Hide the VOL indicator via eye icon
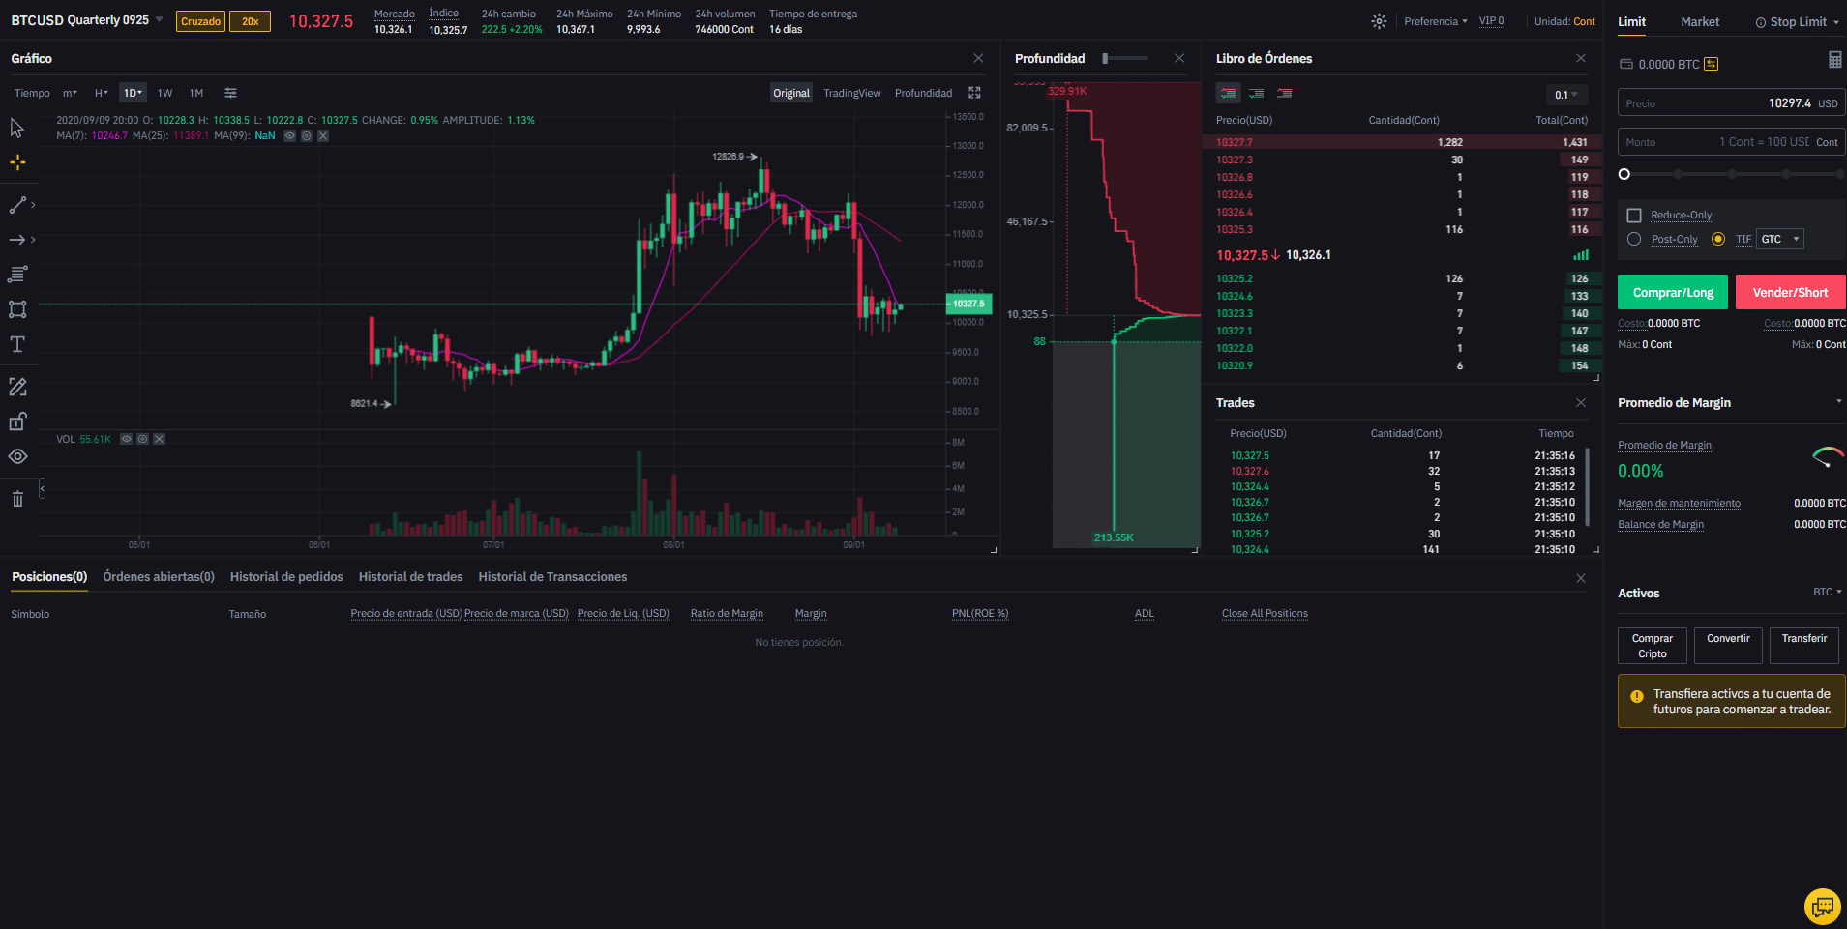The height and width of the screenshot is (929, 1847). [126, 439]
